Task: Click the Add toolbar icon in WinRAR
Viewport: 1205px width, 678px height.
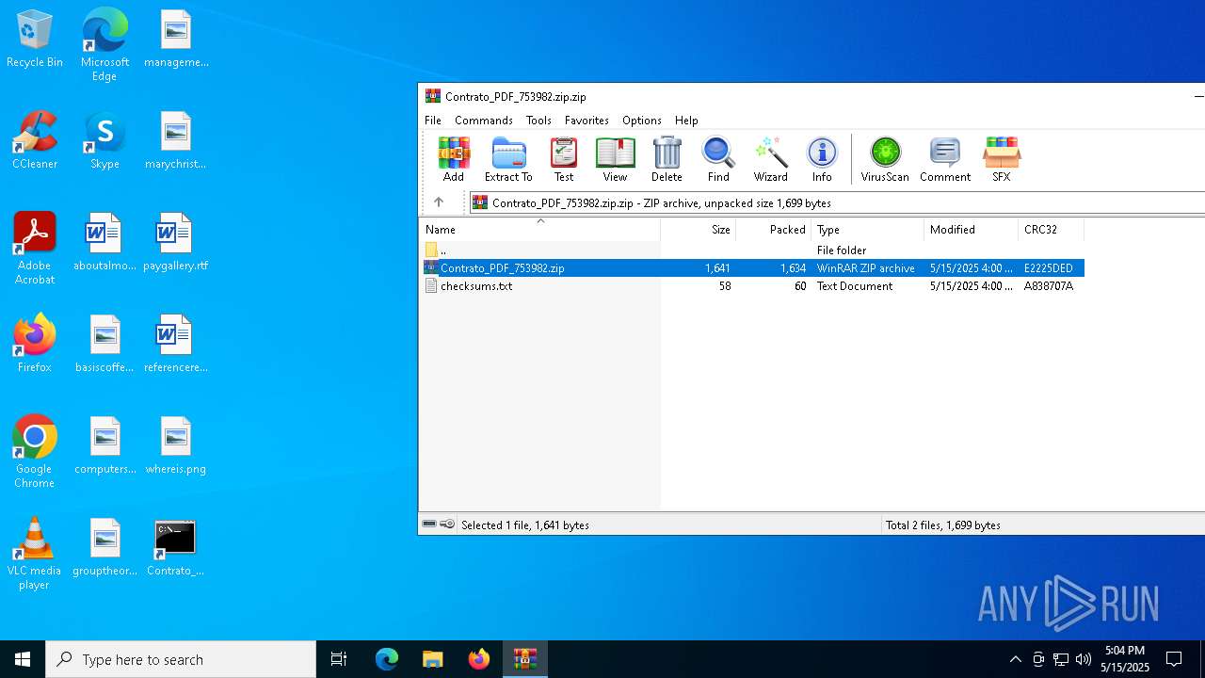Action: [x=454, y=159]
